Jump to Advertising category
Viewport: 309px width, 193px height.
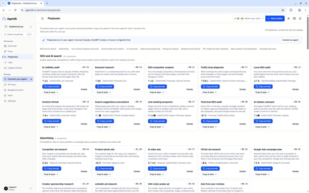(x=64, y=49)
